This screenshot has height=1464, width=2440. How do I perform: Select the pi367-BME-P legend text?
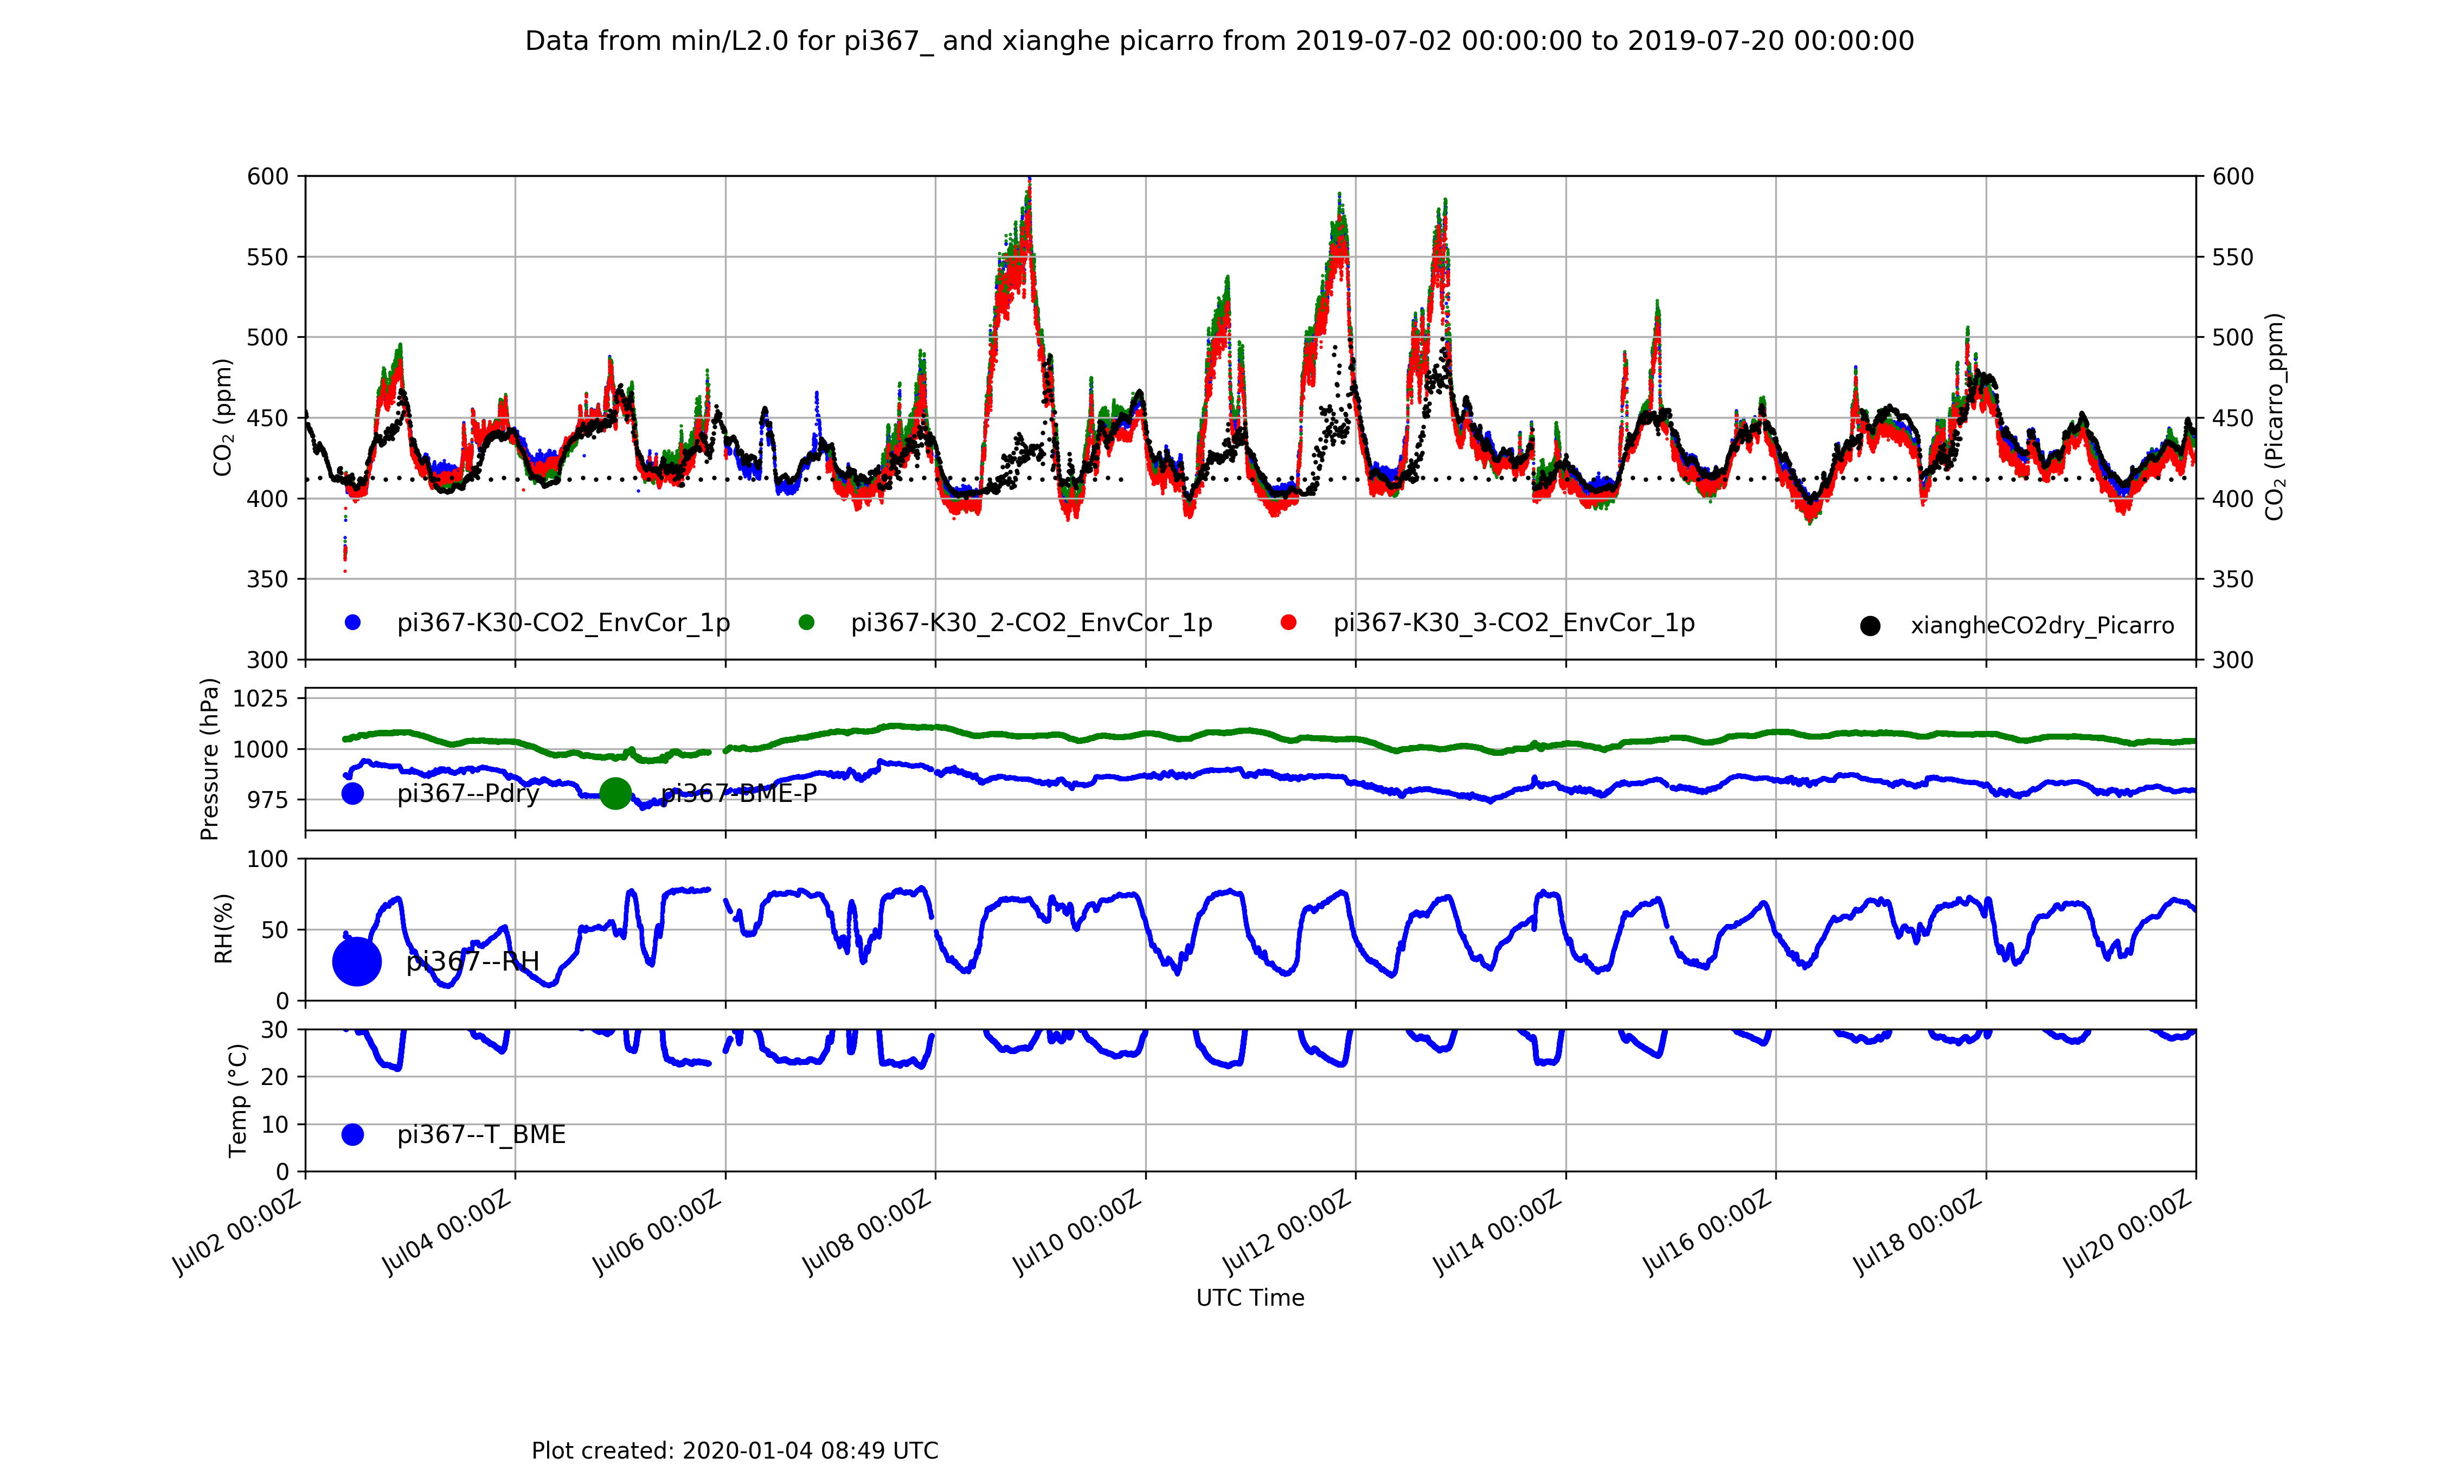[x=739, y=794]
